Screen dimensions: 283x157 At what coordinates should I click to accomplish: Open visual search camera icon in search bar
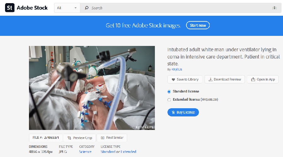point(274,8)
